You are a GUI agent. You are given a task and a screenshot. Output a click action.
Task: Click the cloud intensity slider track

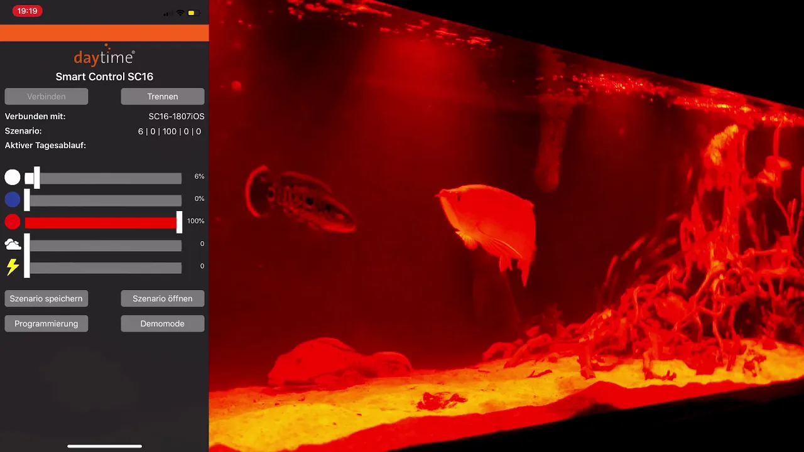click(x=103, y=245)
